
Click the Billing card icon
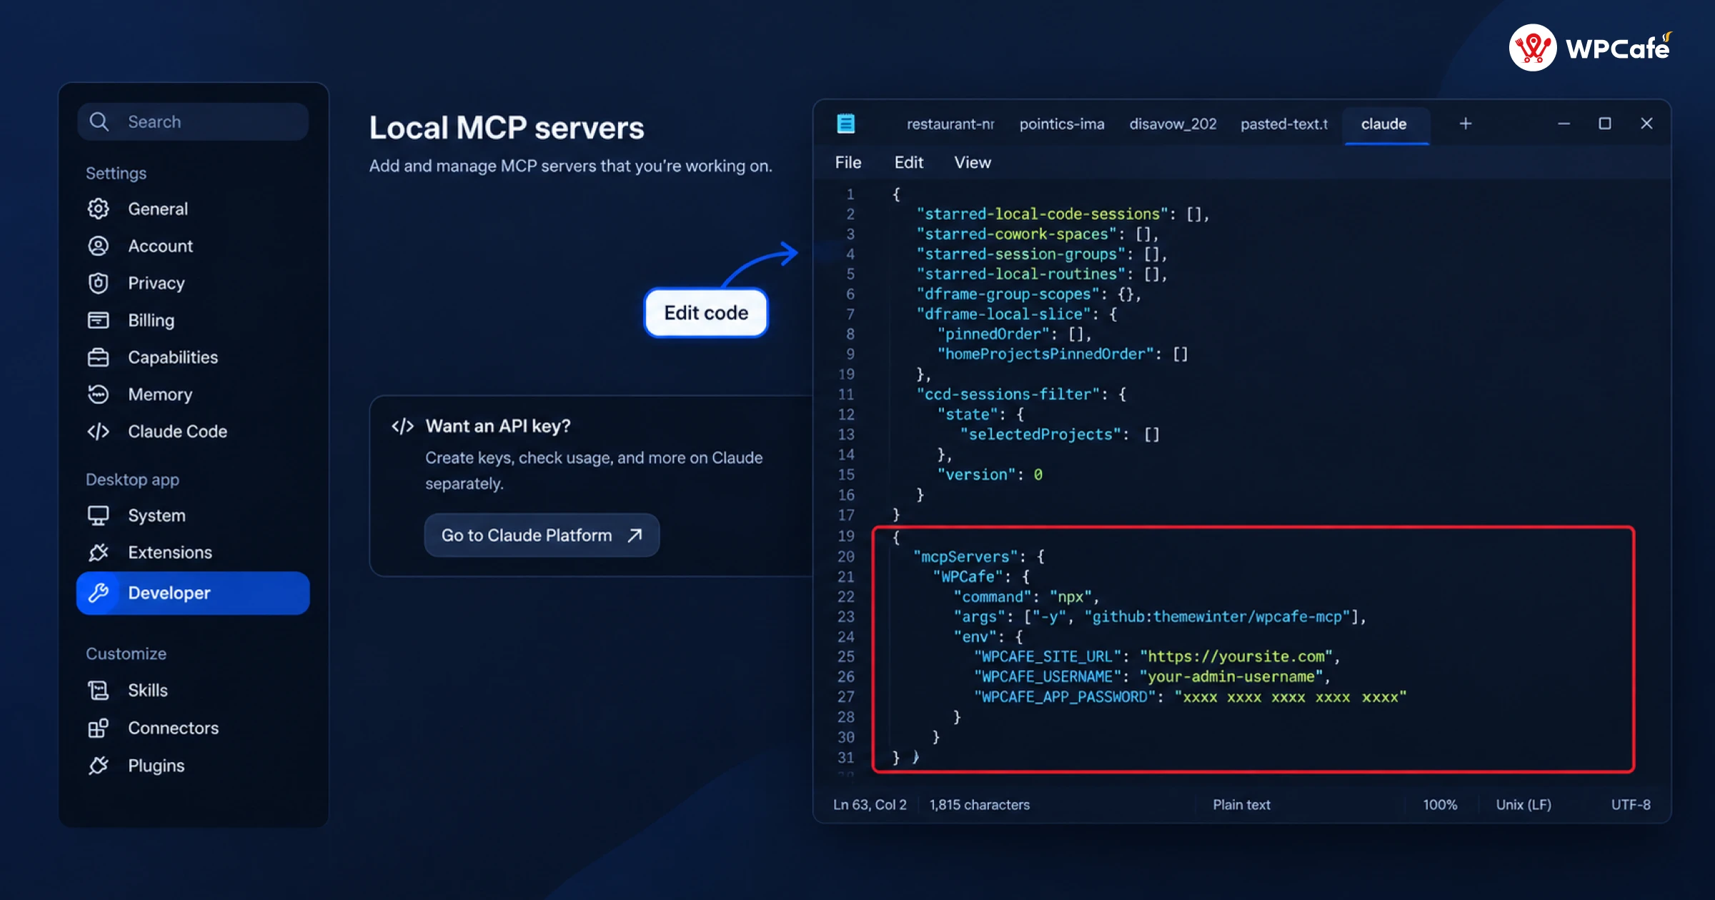click(98, 320)
